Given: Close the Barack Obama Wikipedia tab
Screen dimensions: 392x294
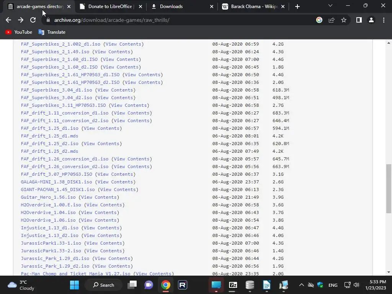Looking at the screenshot, I should point(283,7).
